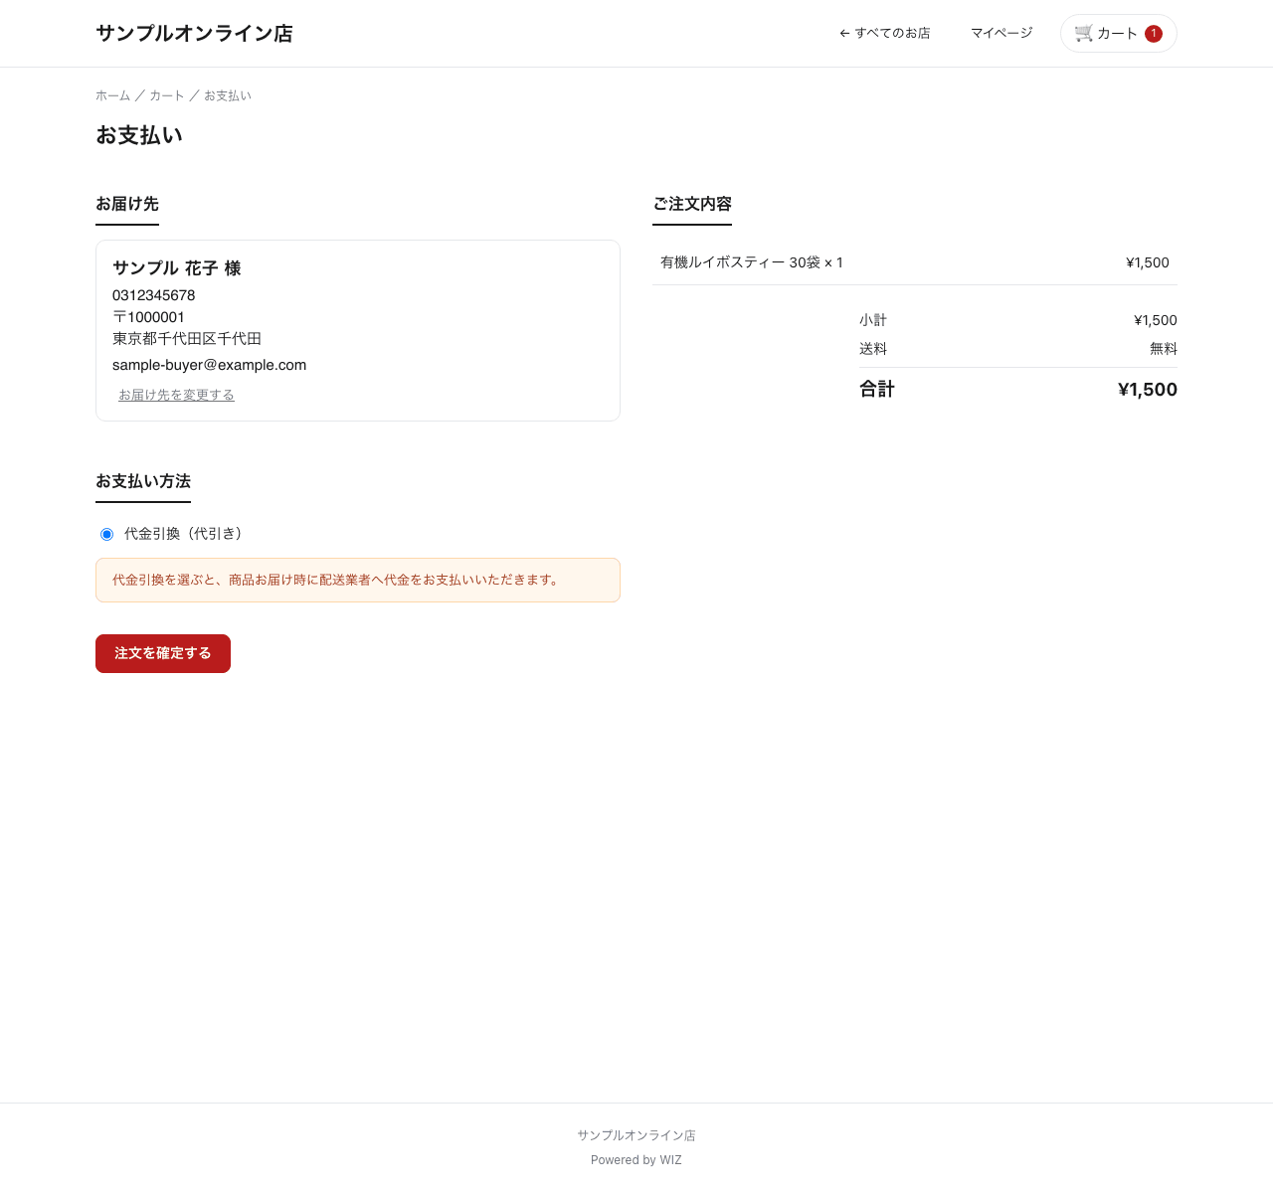The width and height of the screenshot is (1273, 1193).
Task: Click the phone number 0312345678
Action: click(x=153, y=295)
